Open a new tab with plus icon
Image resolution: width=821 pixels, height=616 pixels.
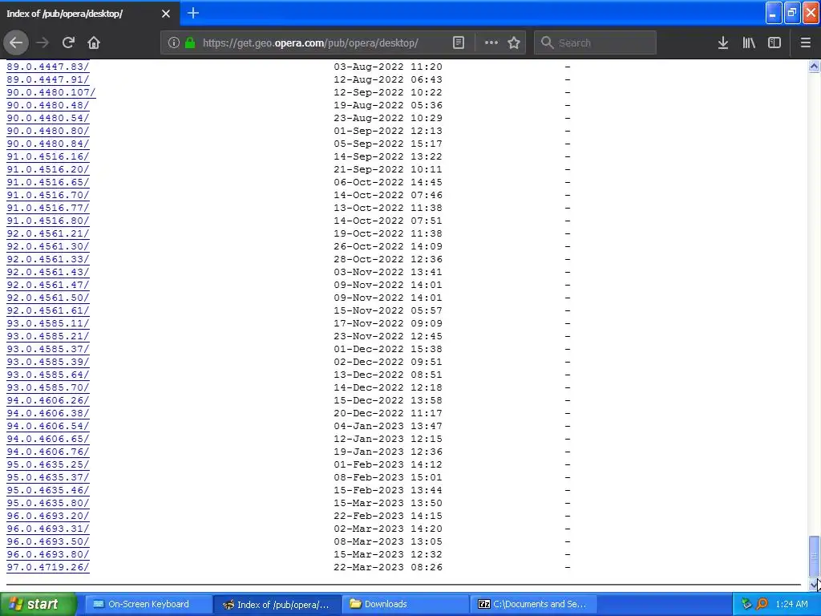click(x=193, y=13)
